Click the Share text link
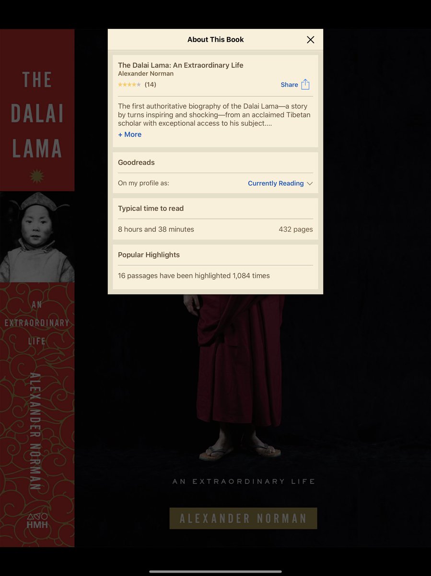This screenshot has width=431, height=576. click(289, 84)
